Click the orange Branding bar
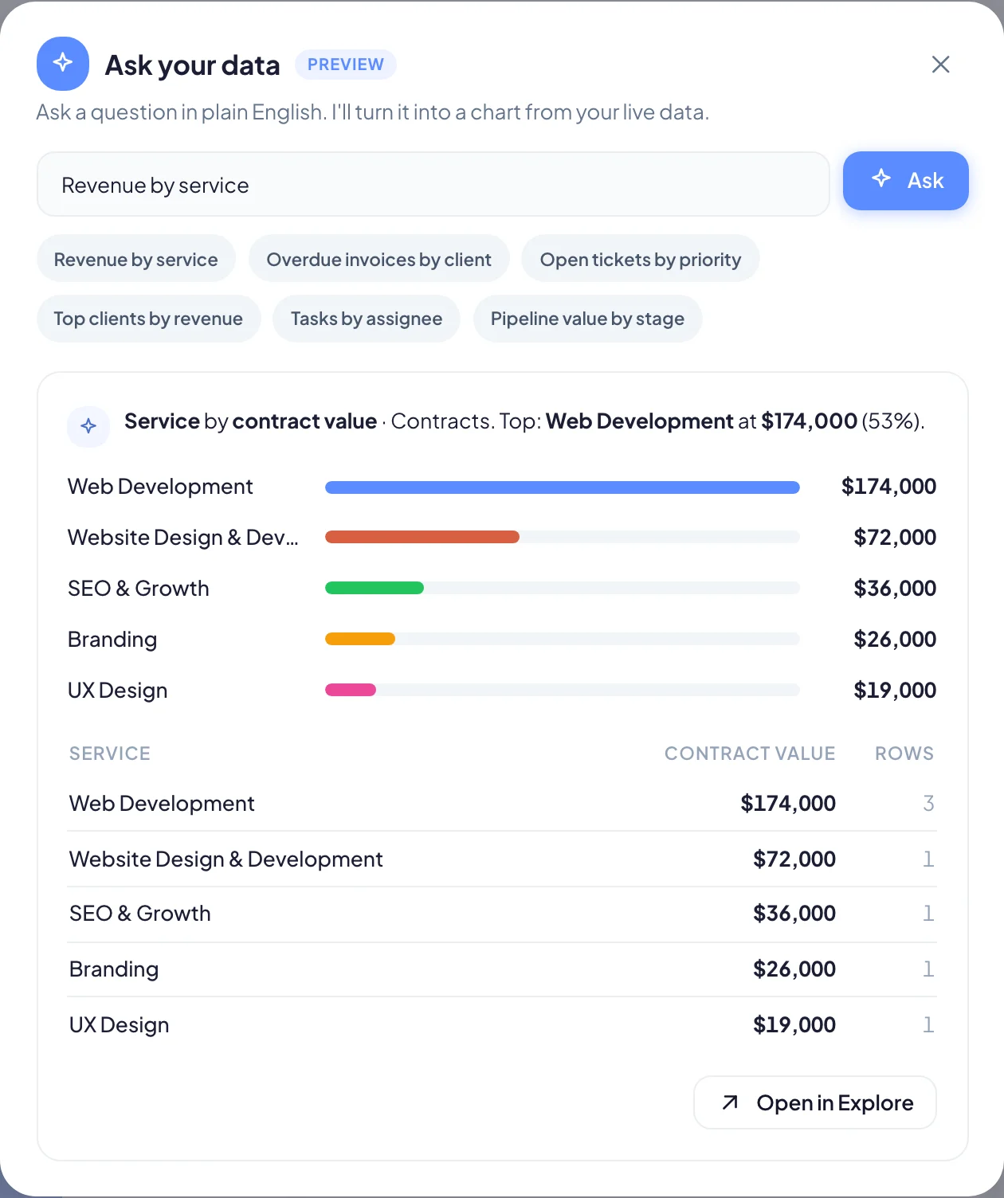 tap(360, 639)
